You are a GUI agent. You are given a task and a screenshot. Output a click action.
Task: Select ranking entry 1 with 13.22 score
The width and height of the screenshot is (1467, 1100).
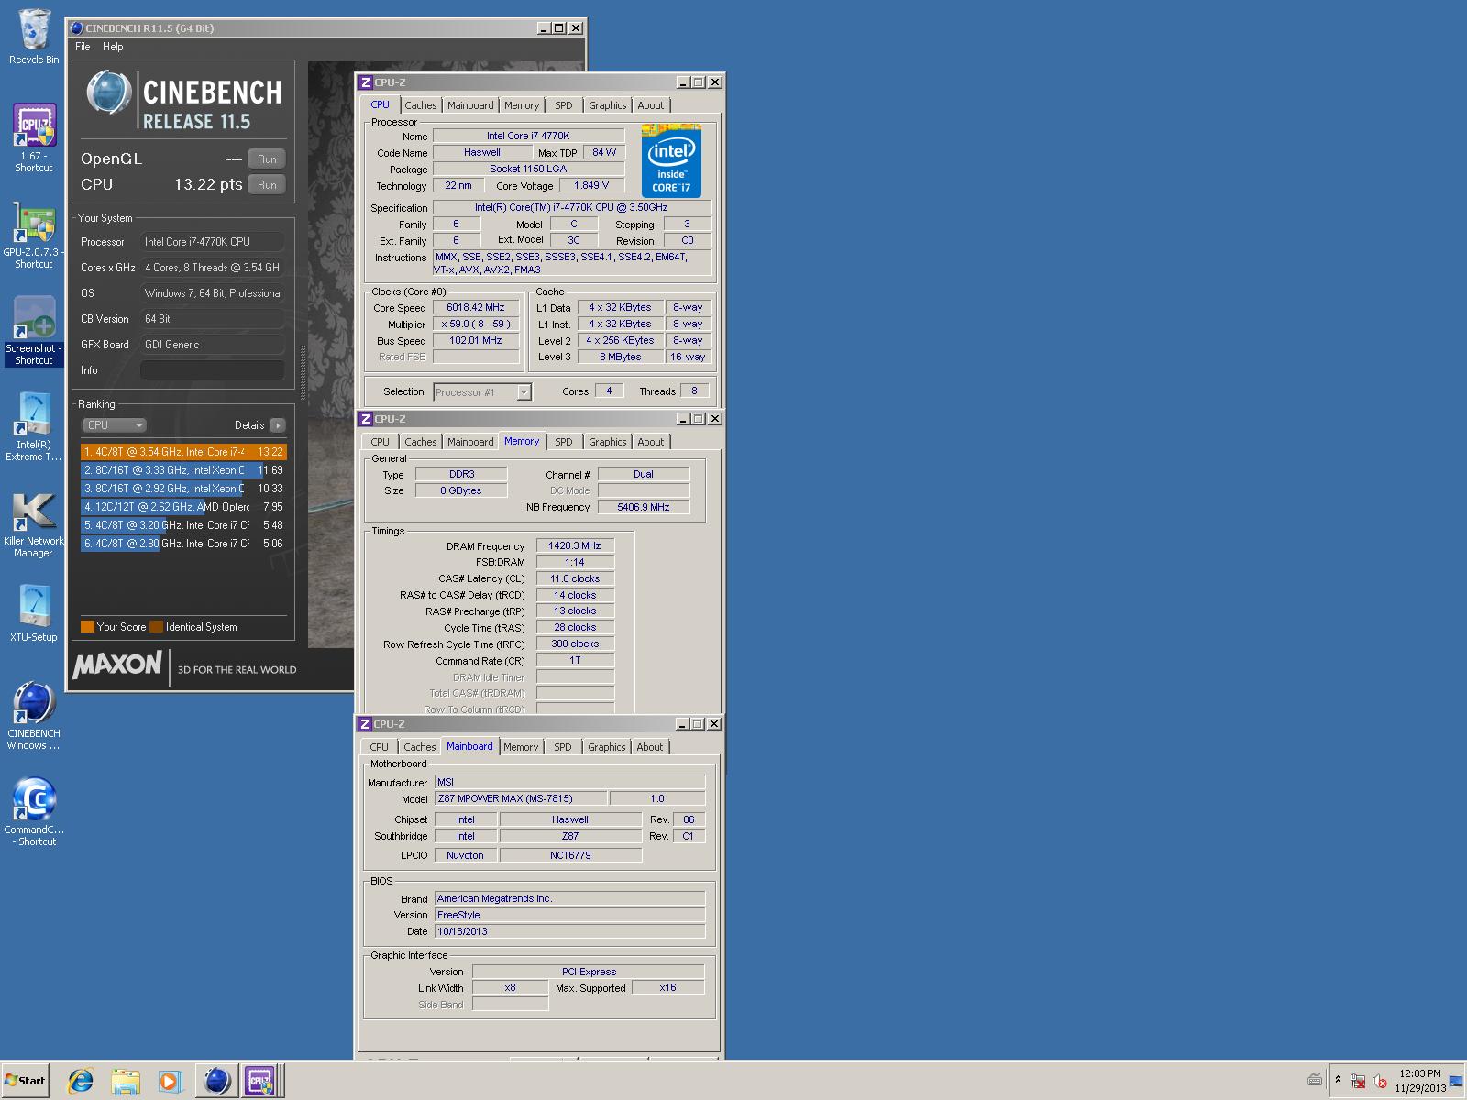coord(183,452)
